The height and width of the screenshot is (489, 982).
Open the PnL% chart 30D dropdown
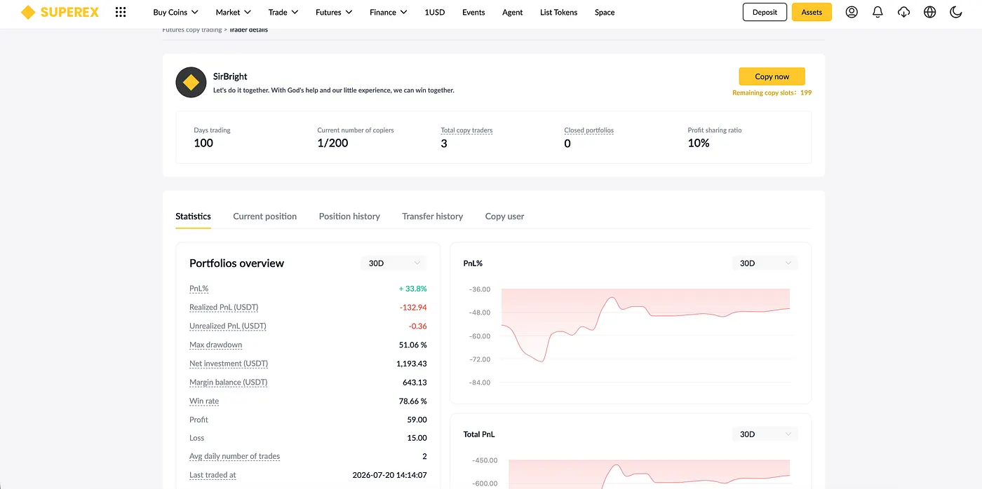point(765,263)
